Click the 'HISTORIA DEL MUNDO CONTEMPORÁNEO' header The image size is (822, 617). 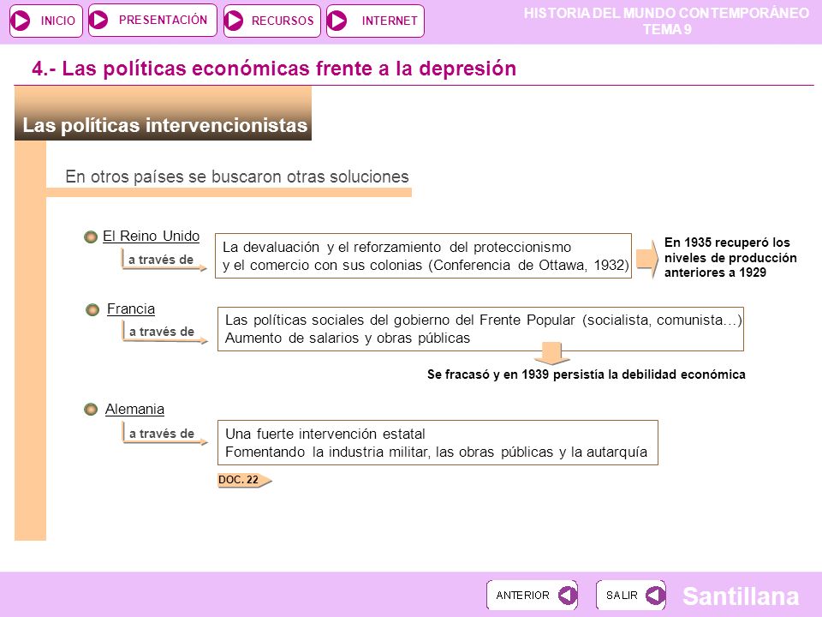[666, 13]
